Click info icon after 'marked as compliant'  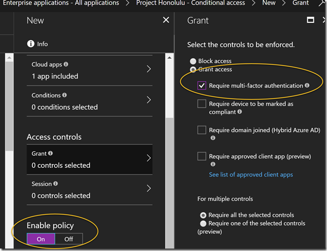click(x=239, y=112)
